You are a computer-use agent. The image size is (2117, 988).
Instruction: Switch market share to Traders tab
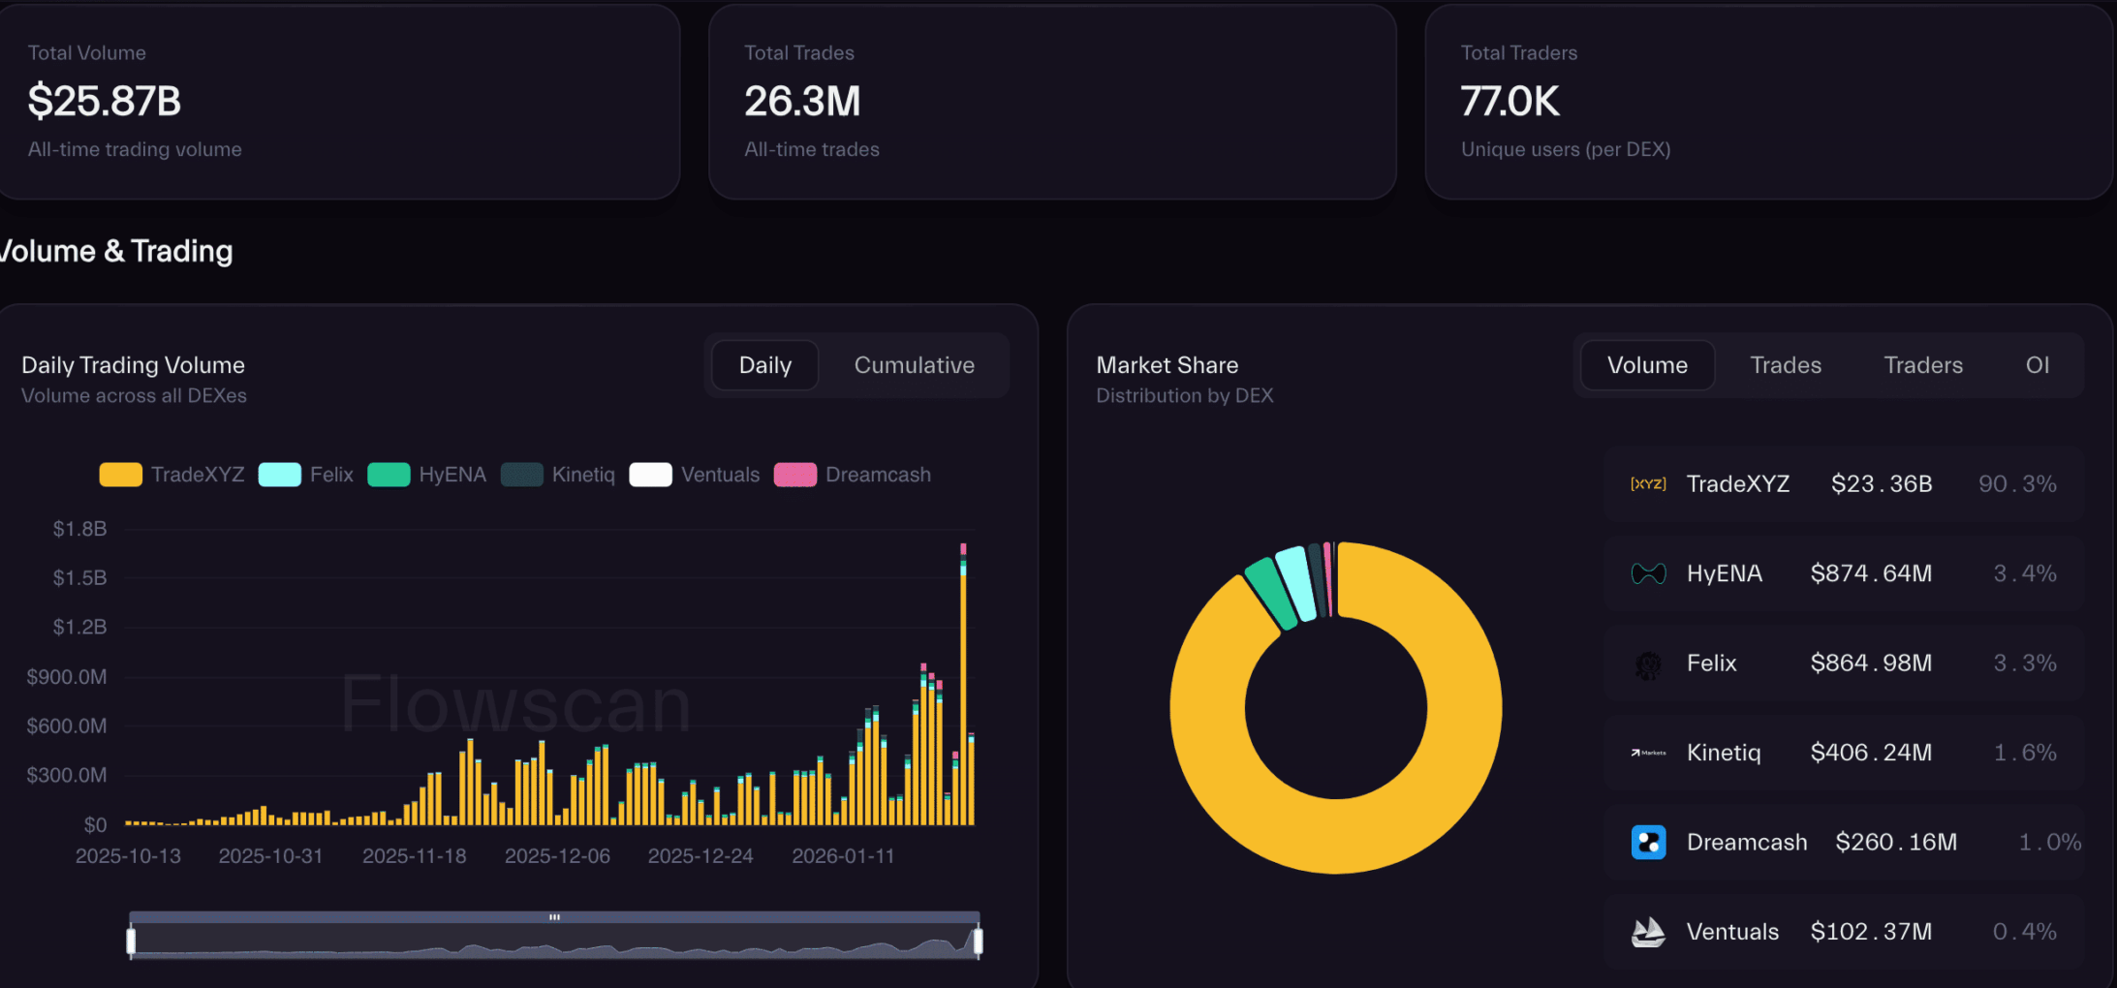pyautogui.click(x=1922, y=365)
